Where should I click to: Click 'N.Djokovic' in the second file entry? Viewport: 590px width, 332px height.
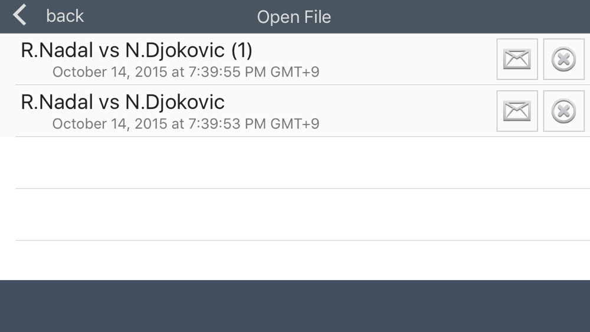pyautogui.click(x=175, y=102)
